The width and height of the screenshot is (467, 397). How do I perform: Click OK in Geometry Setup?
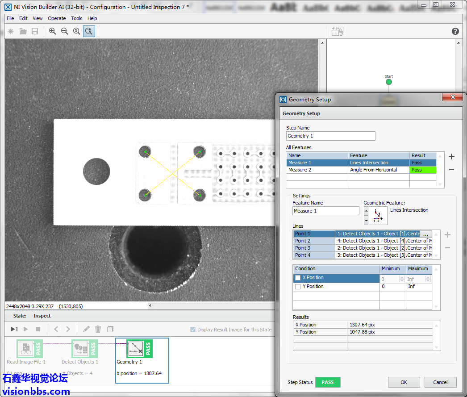click(404, 382)
